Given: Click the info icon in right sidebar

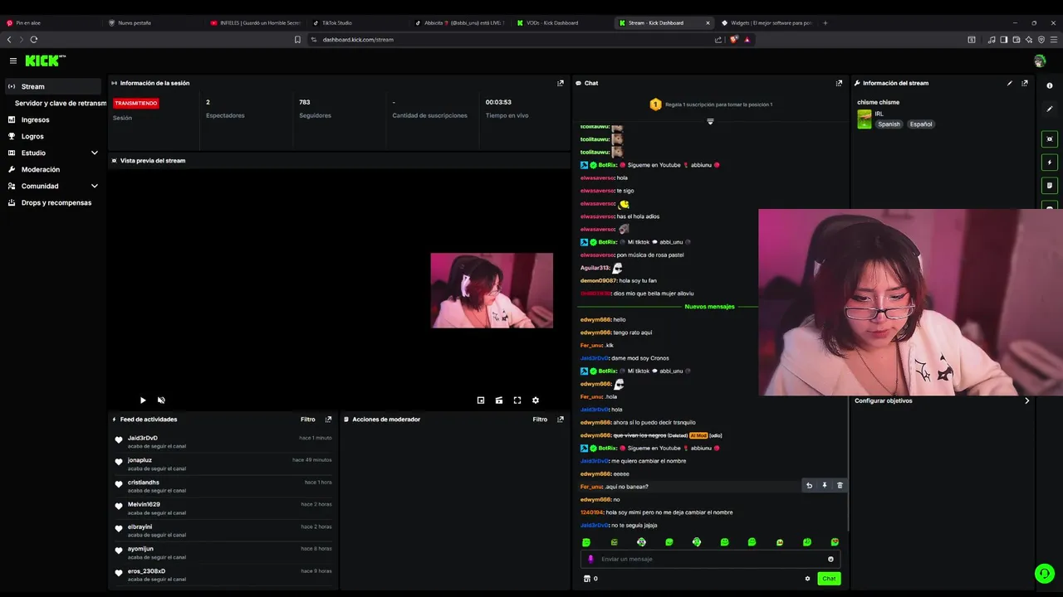Looking at the screenshot, I should click(x=1050, y=85).
